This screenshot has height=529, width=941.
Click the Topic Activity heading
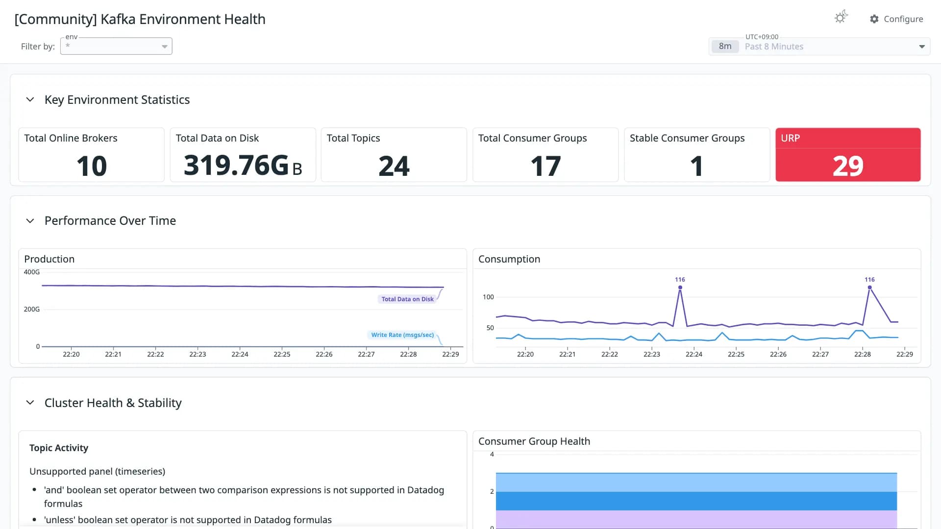59,448
